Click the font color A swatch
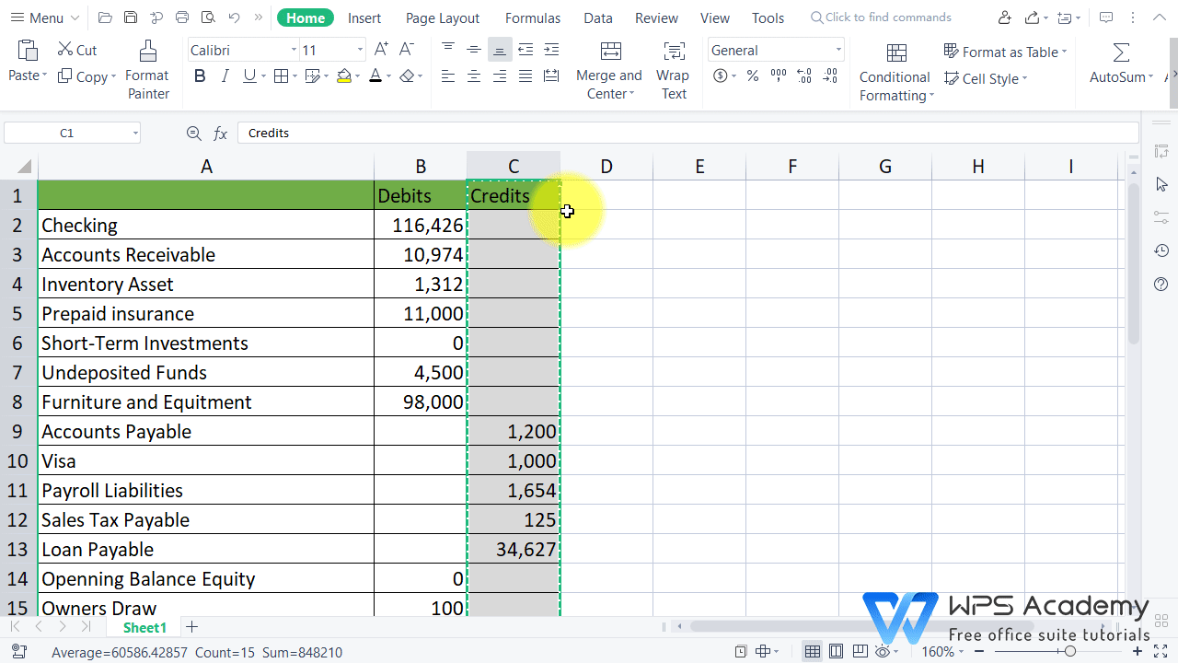The width and height of the screenshot is (1178, 663). (375, 76)
